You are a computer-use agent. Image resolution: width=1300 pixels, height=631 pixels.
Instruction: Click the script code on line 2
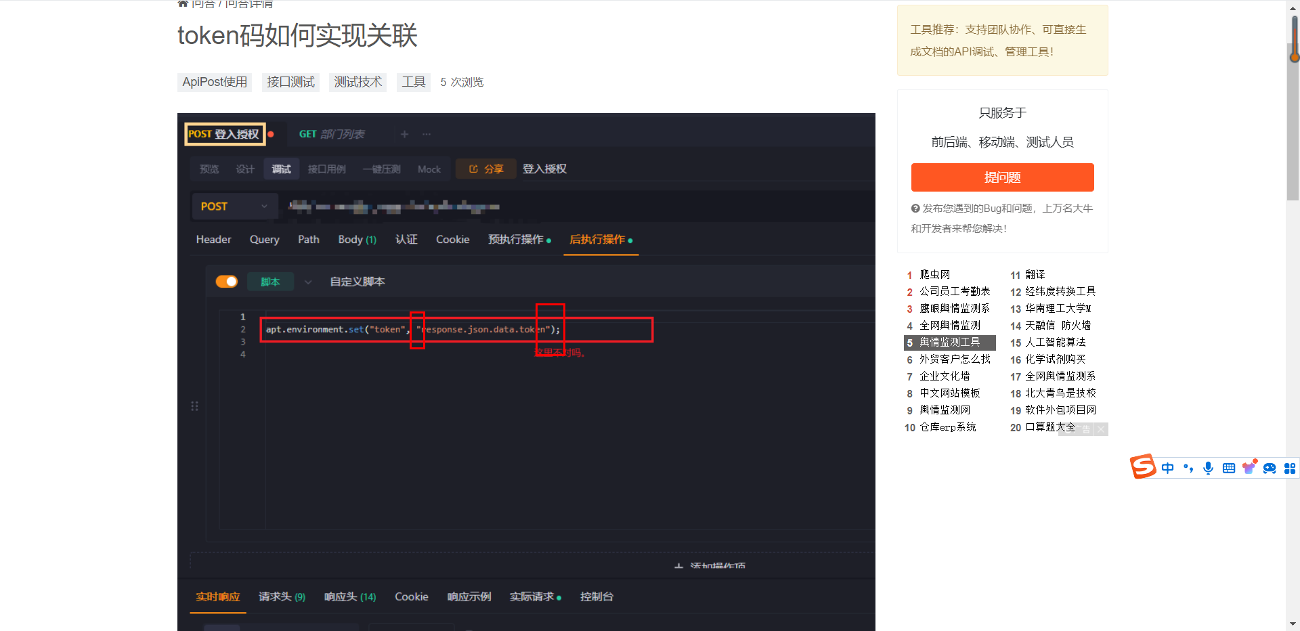(413, 330)
